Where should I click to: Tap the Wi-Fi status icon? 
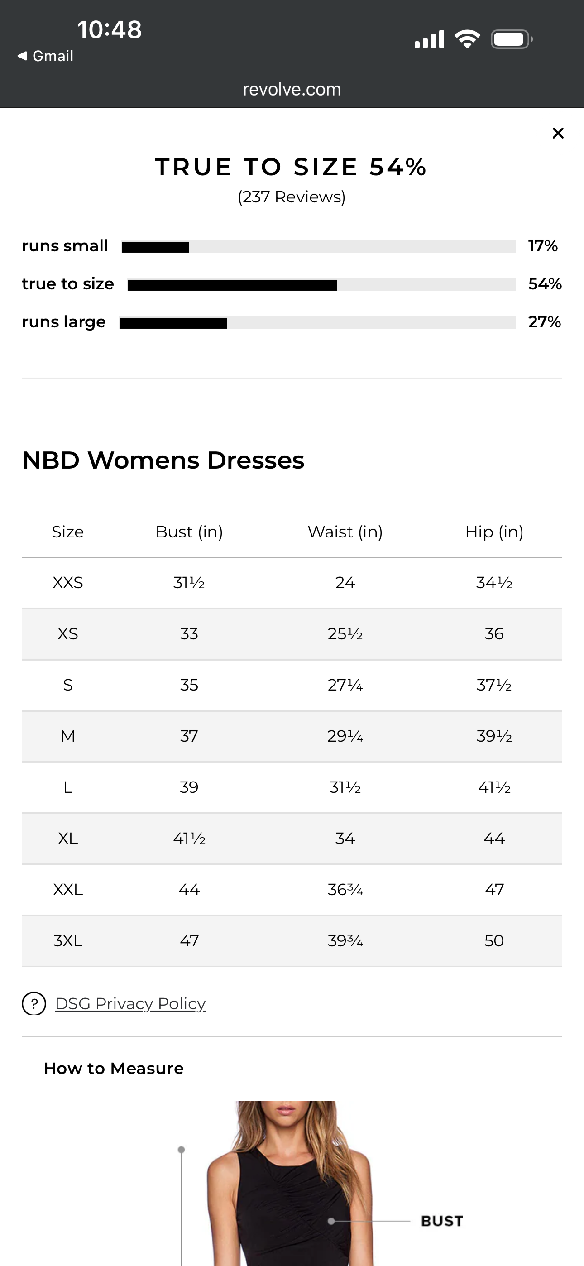coord(467,39)
